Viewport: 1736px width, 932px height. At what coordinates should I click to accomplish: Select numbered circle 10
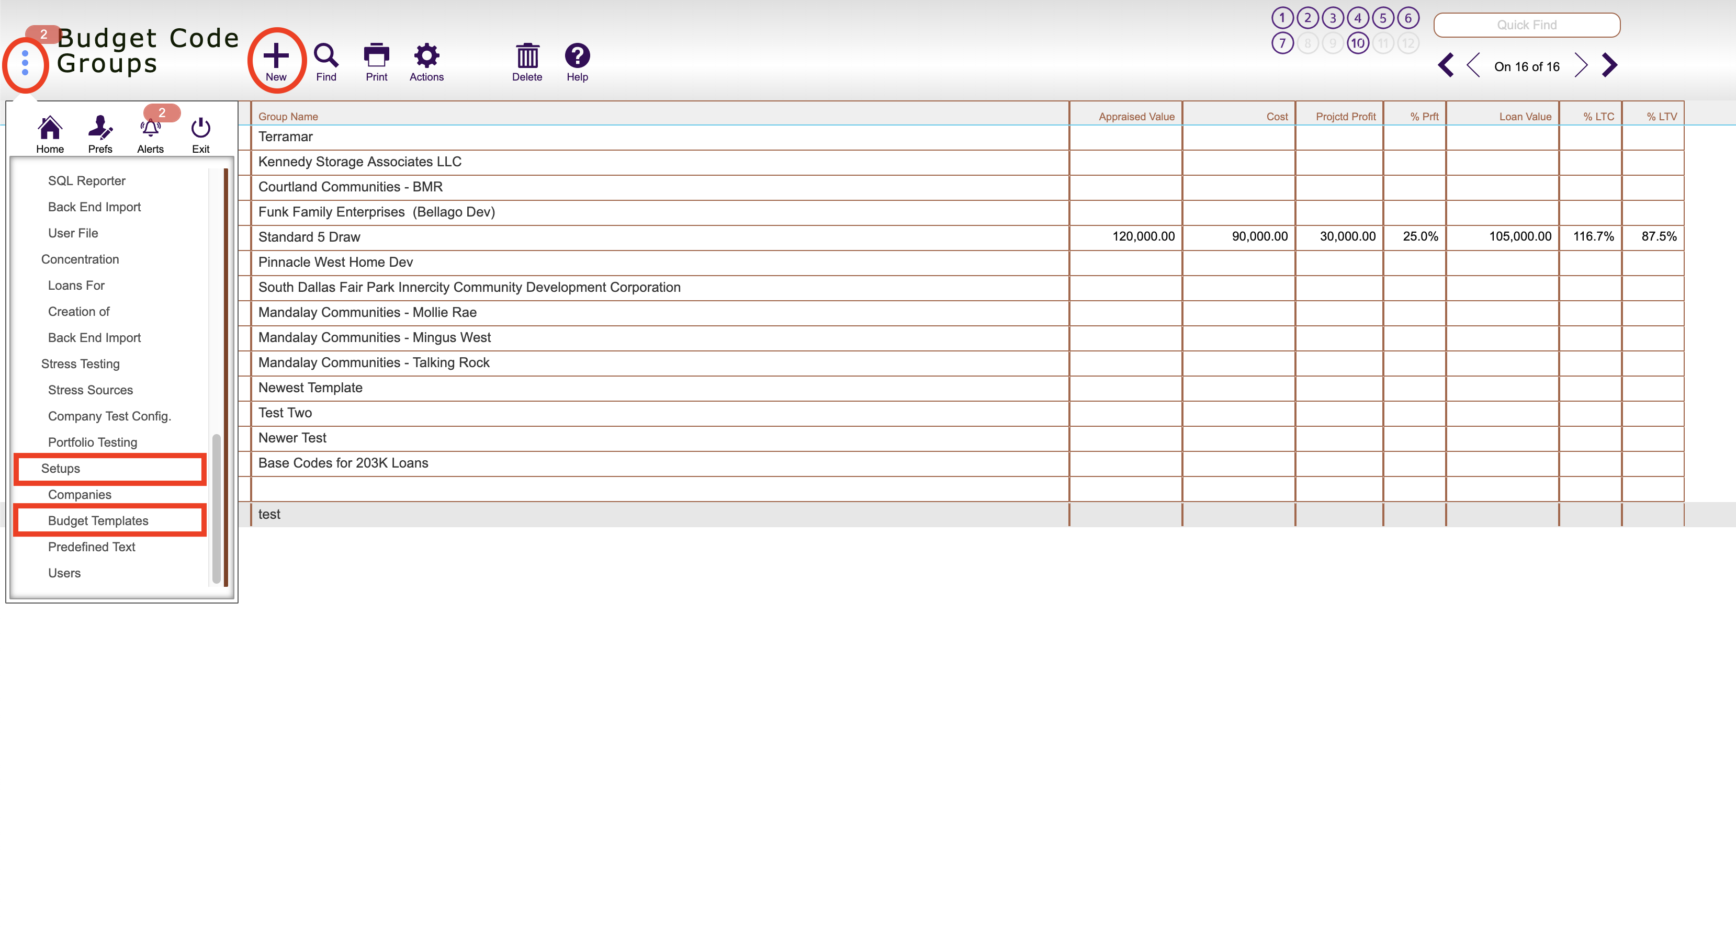click(x=1357, y=44)
